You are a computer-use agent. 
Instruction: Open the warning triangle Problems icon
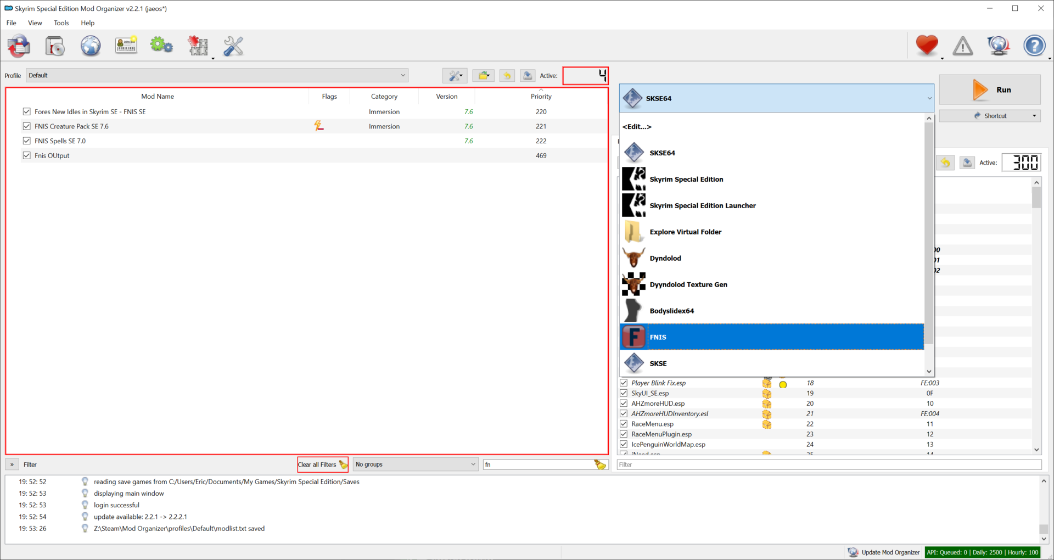pyautogui.click(x=963, y=46)
